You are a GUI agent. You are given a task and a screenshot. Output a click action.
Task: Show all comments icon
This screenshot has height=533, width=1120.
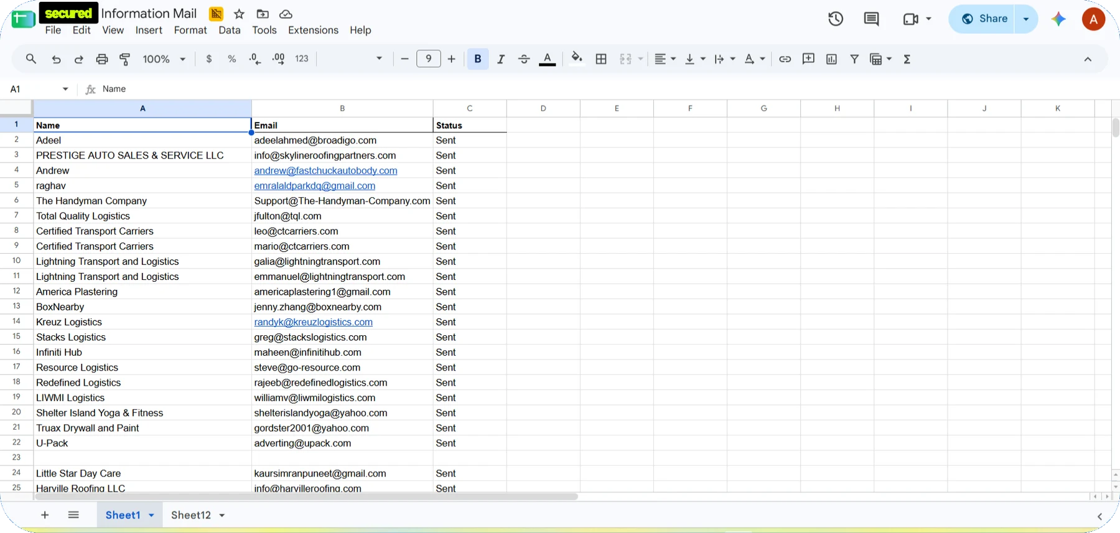871,19
